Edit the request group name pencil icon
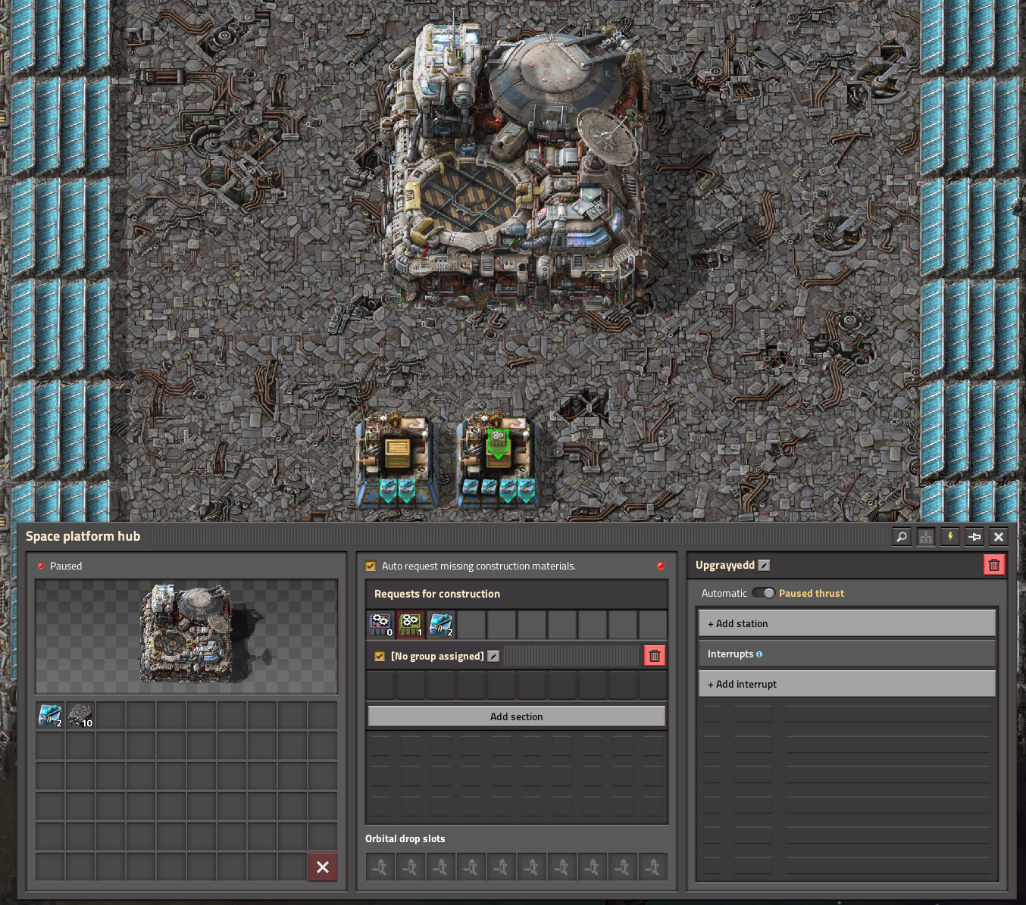 click(x=493, y=656)
